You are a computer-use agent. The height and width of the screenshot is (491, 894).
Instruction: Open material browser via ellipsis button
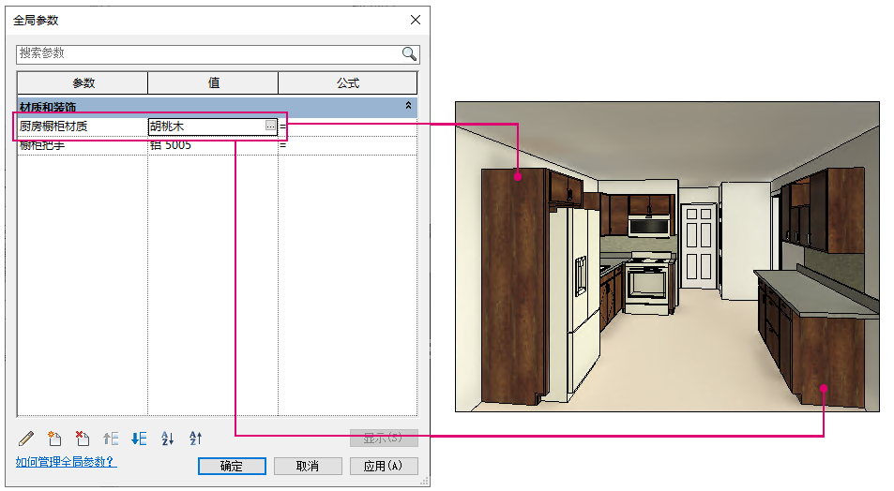[270, 126]
